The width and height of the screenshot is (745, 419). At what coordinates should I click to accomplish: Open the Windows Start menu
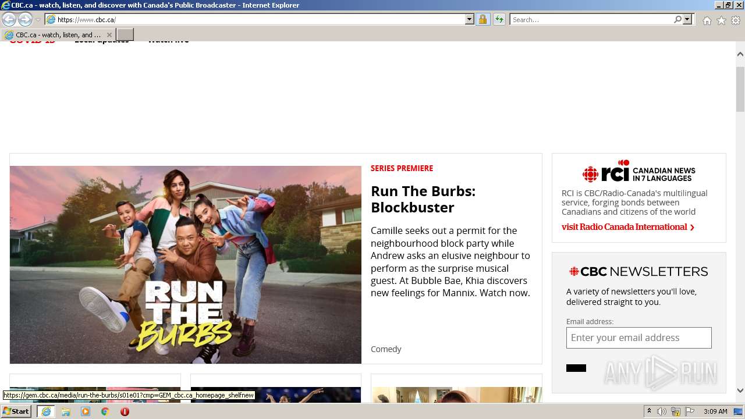click(16, 411)
